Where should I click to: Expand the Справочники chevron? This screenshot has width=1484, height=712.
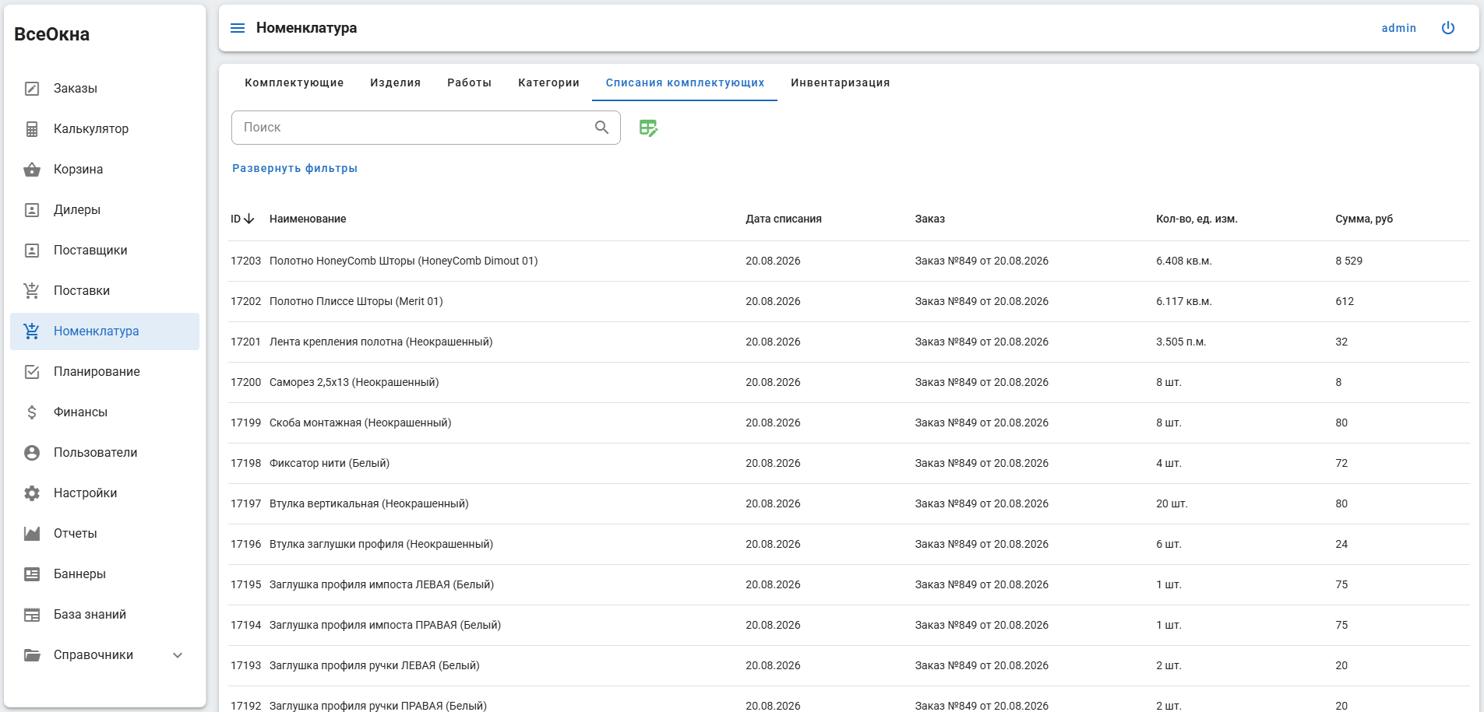[x=178, y=655]
